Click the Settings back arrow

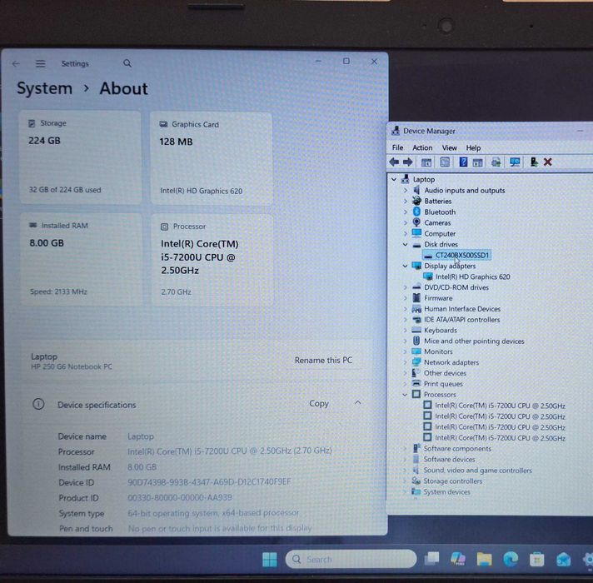[x=16, y=64]
